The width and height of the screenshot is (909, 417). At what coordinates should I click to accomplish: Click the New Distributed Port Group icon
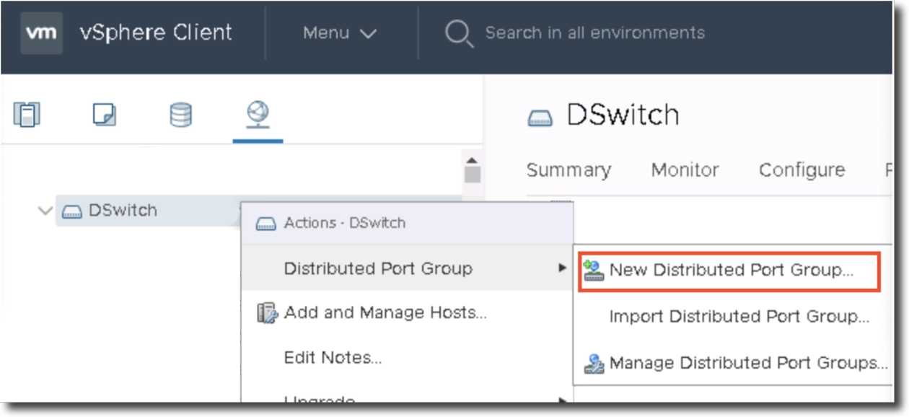[x=593, y=271]
